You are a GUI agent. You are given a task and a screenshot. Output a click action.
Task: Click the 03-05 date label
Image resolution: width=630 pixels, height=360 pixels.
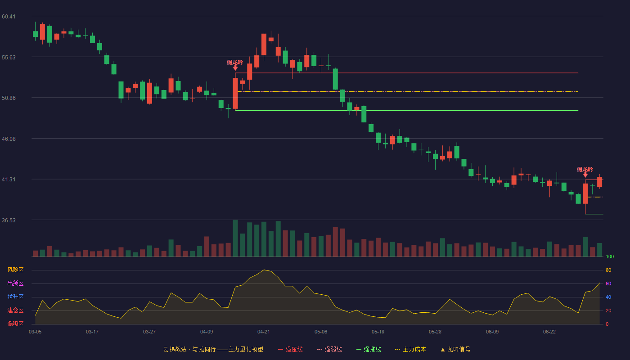click(x=35, y=332)
